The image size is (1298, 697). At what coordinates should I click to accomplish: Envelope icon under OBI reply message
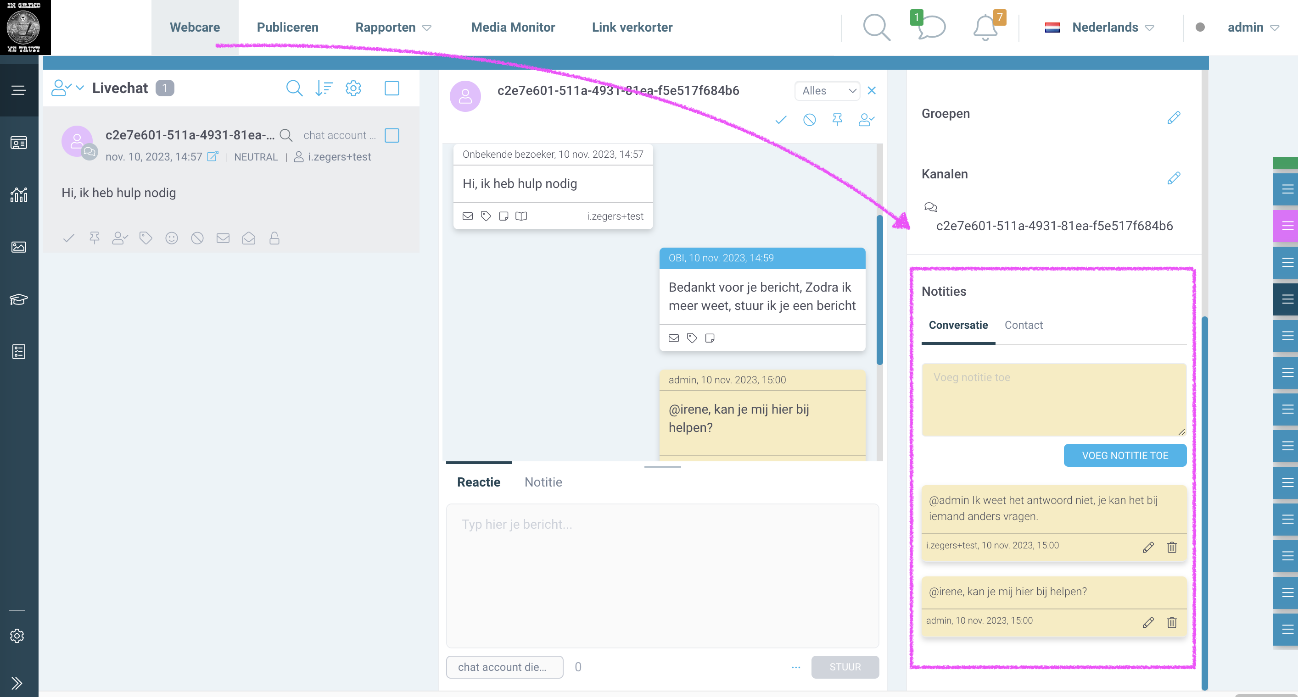(674, 337)
